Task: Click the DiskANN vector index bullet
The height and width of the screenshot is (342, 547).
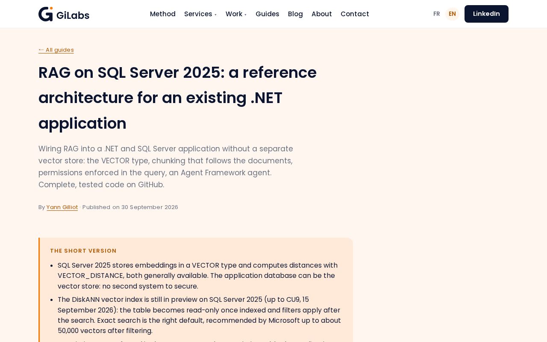Action: coord(200,315)
